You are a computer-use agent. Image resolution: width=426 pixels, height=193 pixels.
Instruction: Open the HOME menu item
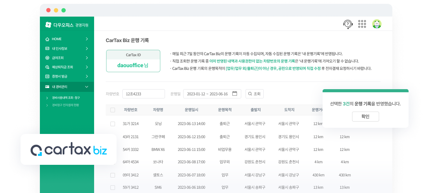(67, 39)
